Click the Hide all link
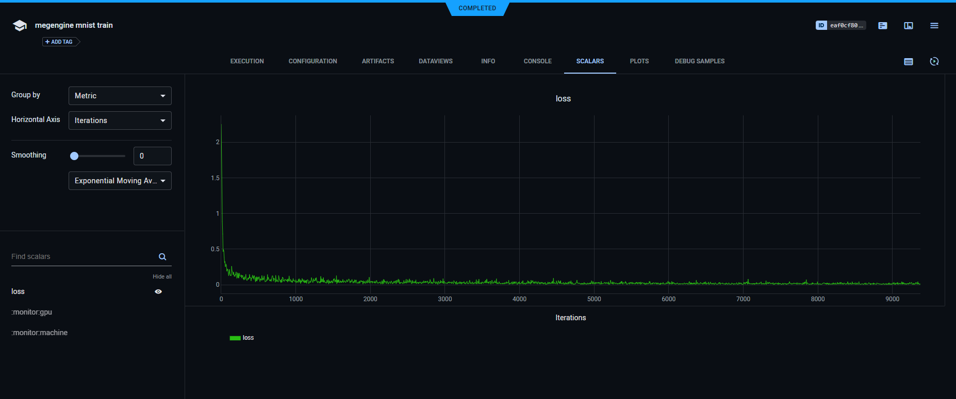This screenshot has height=399, width=956. 162,276
